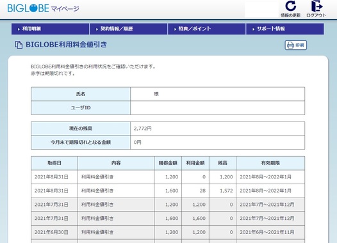Screen dimensions: 337x243
Task: Open the 特典／ポイント menu
Action: tap(206, 29)
